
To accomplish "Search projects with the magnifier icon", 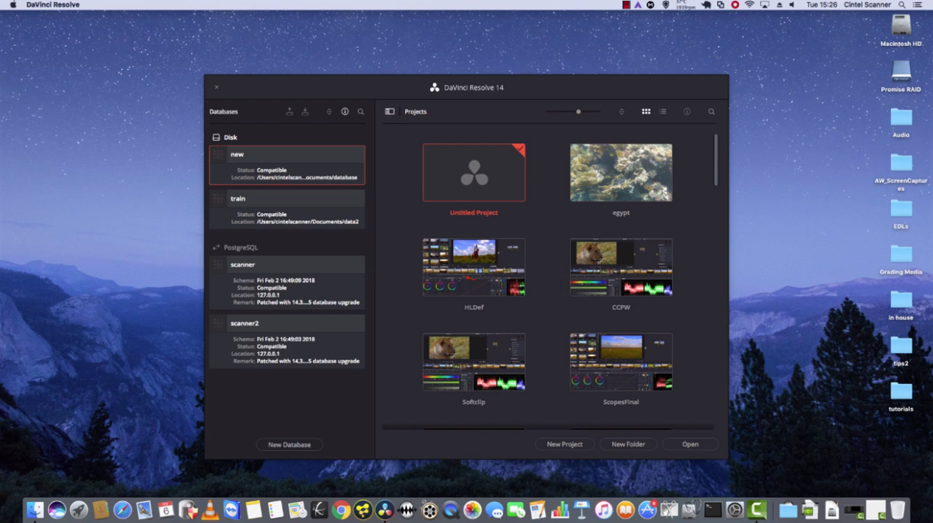I will coord(711,111).
